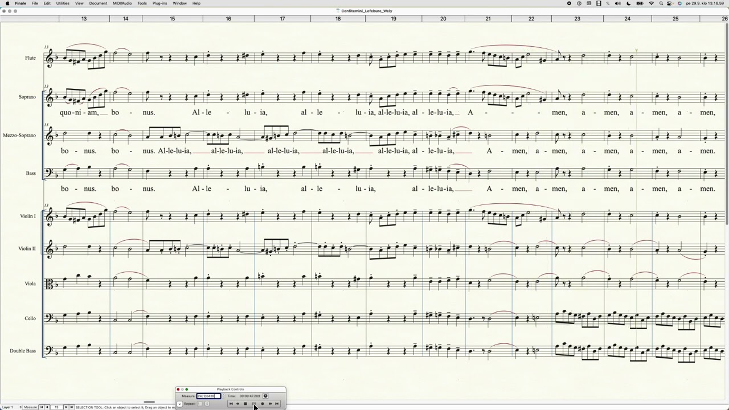Open the Apple menu
The height and width of the screenshot is (410, 729).
[7, 3]
